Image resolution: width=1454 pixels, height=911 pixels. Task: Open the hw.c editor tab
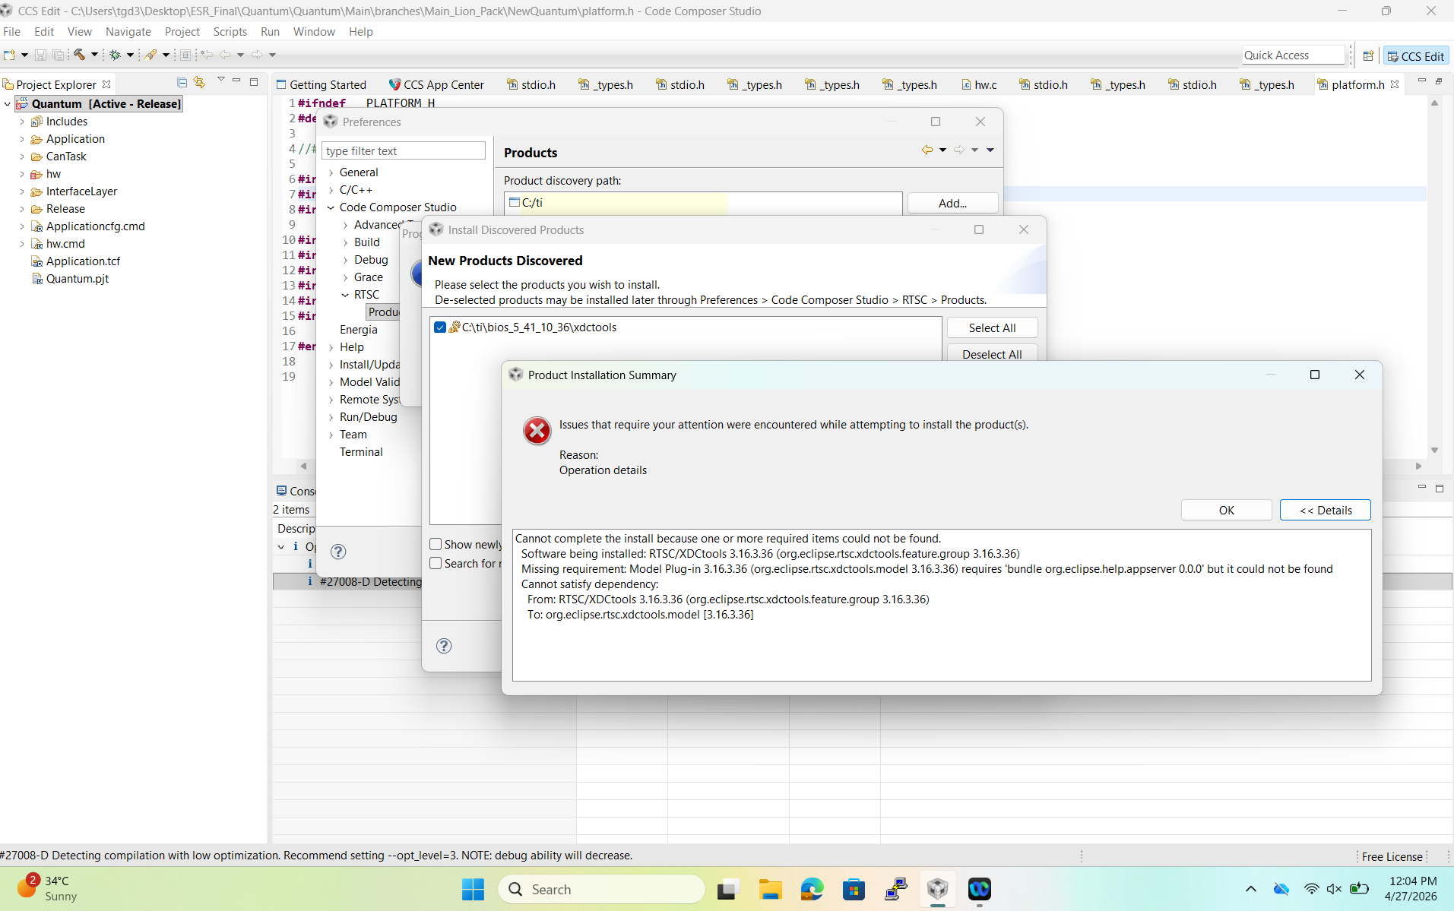(x=979, y=84)
